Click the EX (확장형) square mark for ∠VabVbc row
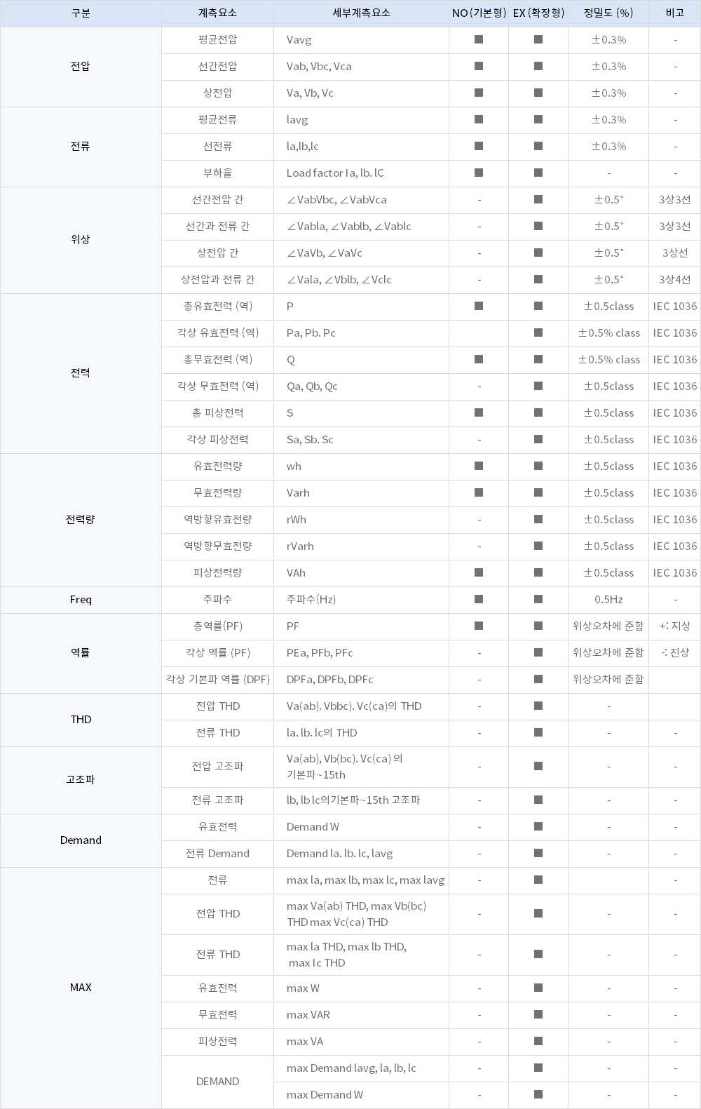 pos(538,200)
